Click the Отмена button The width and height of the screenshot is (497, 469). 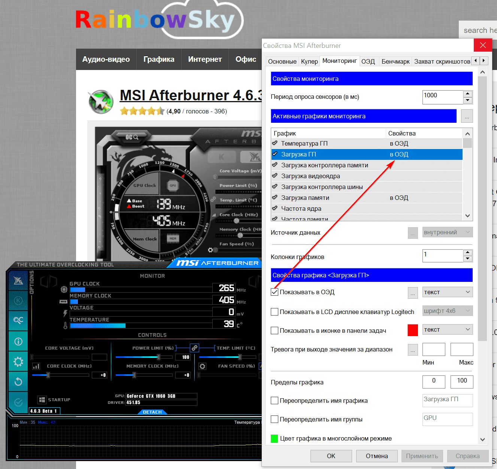[x=376, y=456]
